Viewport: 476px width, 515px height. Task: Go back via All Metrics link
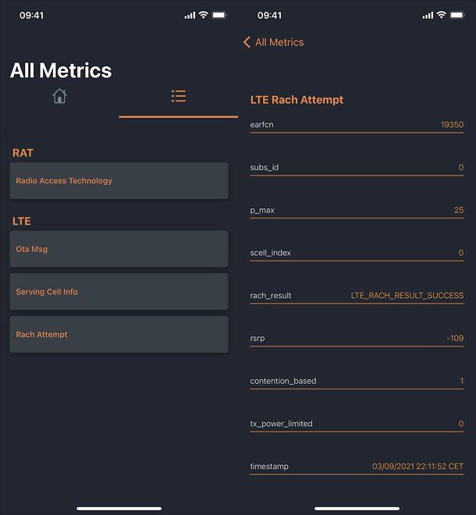pos(279,42)
